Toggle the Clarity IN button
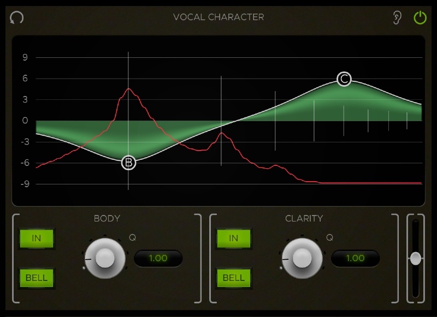This screenshot has width=437, height=317. [x=234, y=238]
